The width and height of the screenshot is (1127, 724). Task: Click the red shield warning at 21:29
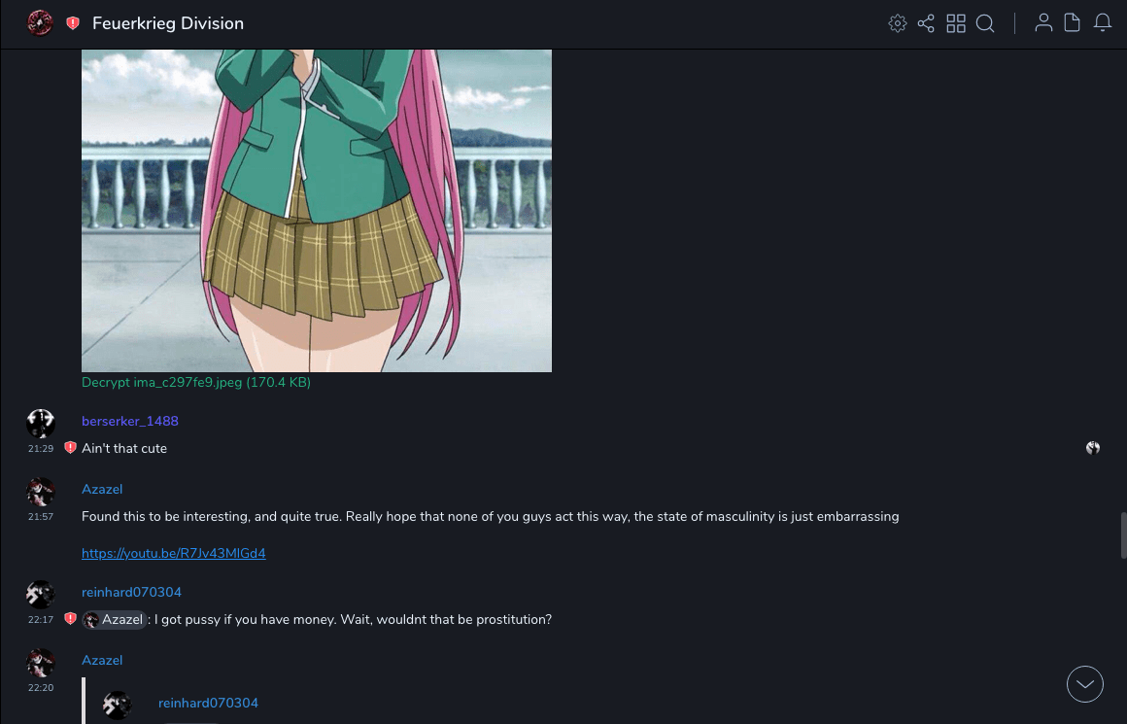click(x=70, y=448)
